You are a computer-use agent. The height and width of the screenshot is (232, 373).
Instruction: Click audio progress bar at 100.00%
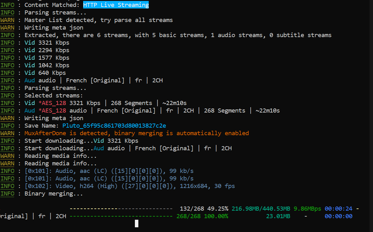121,216
